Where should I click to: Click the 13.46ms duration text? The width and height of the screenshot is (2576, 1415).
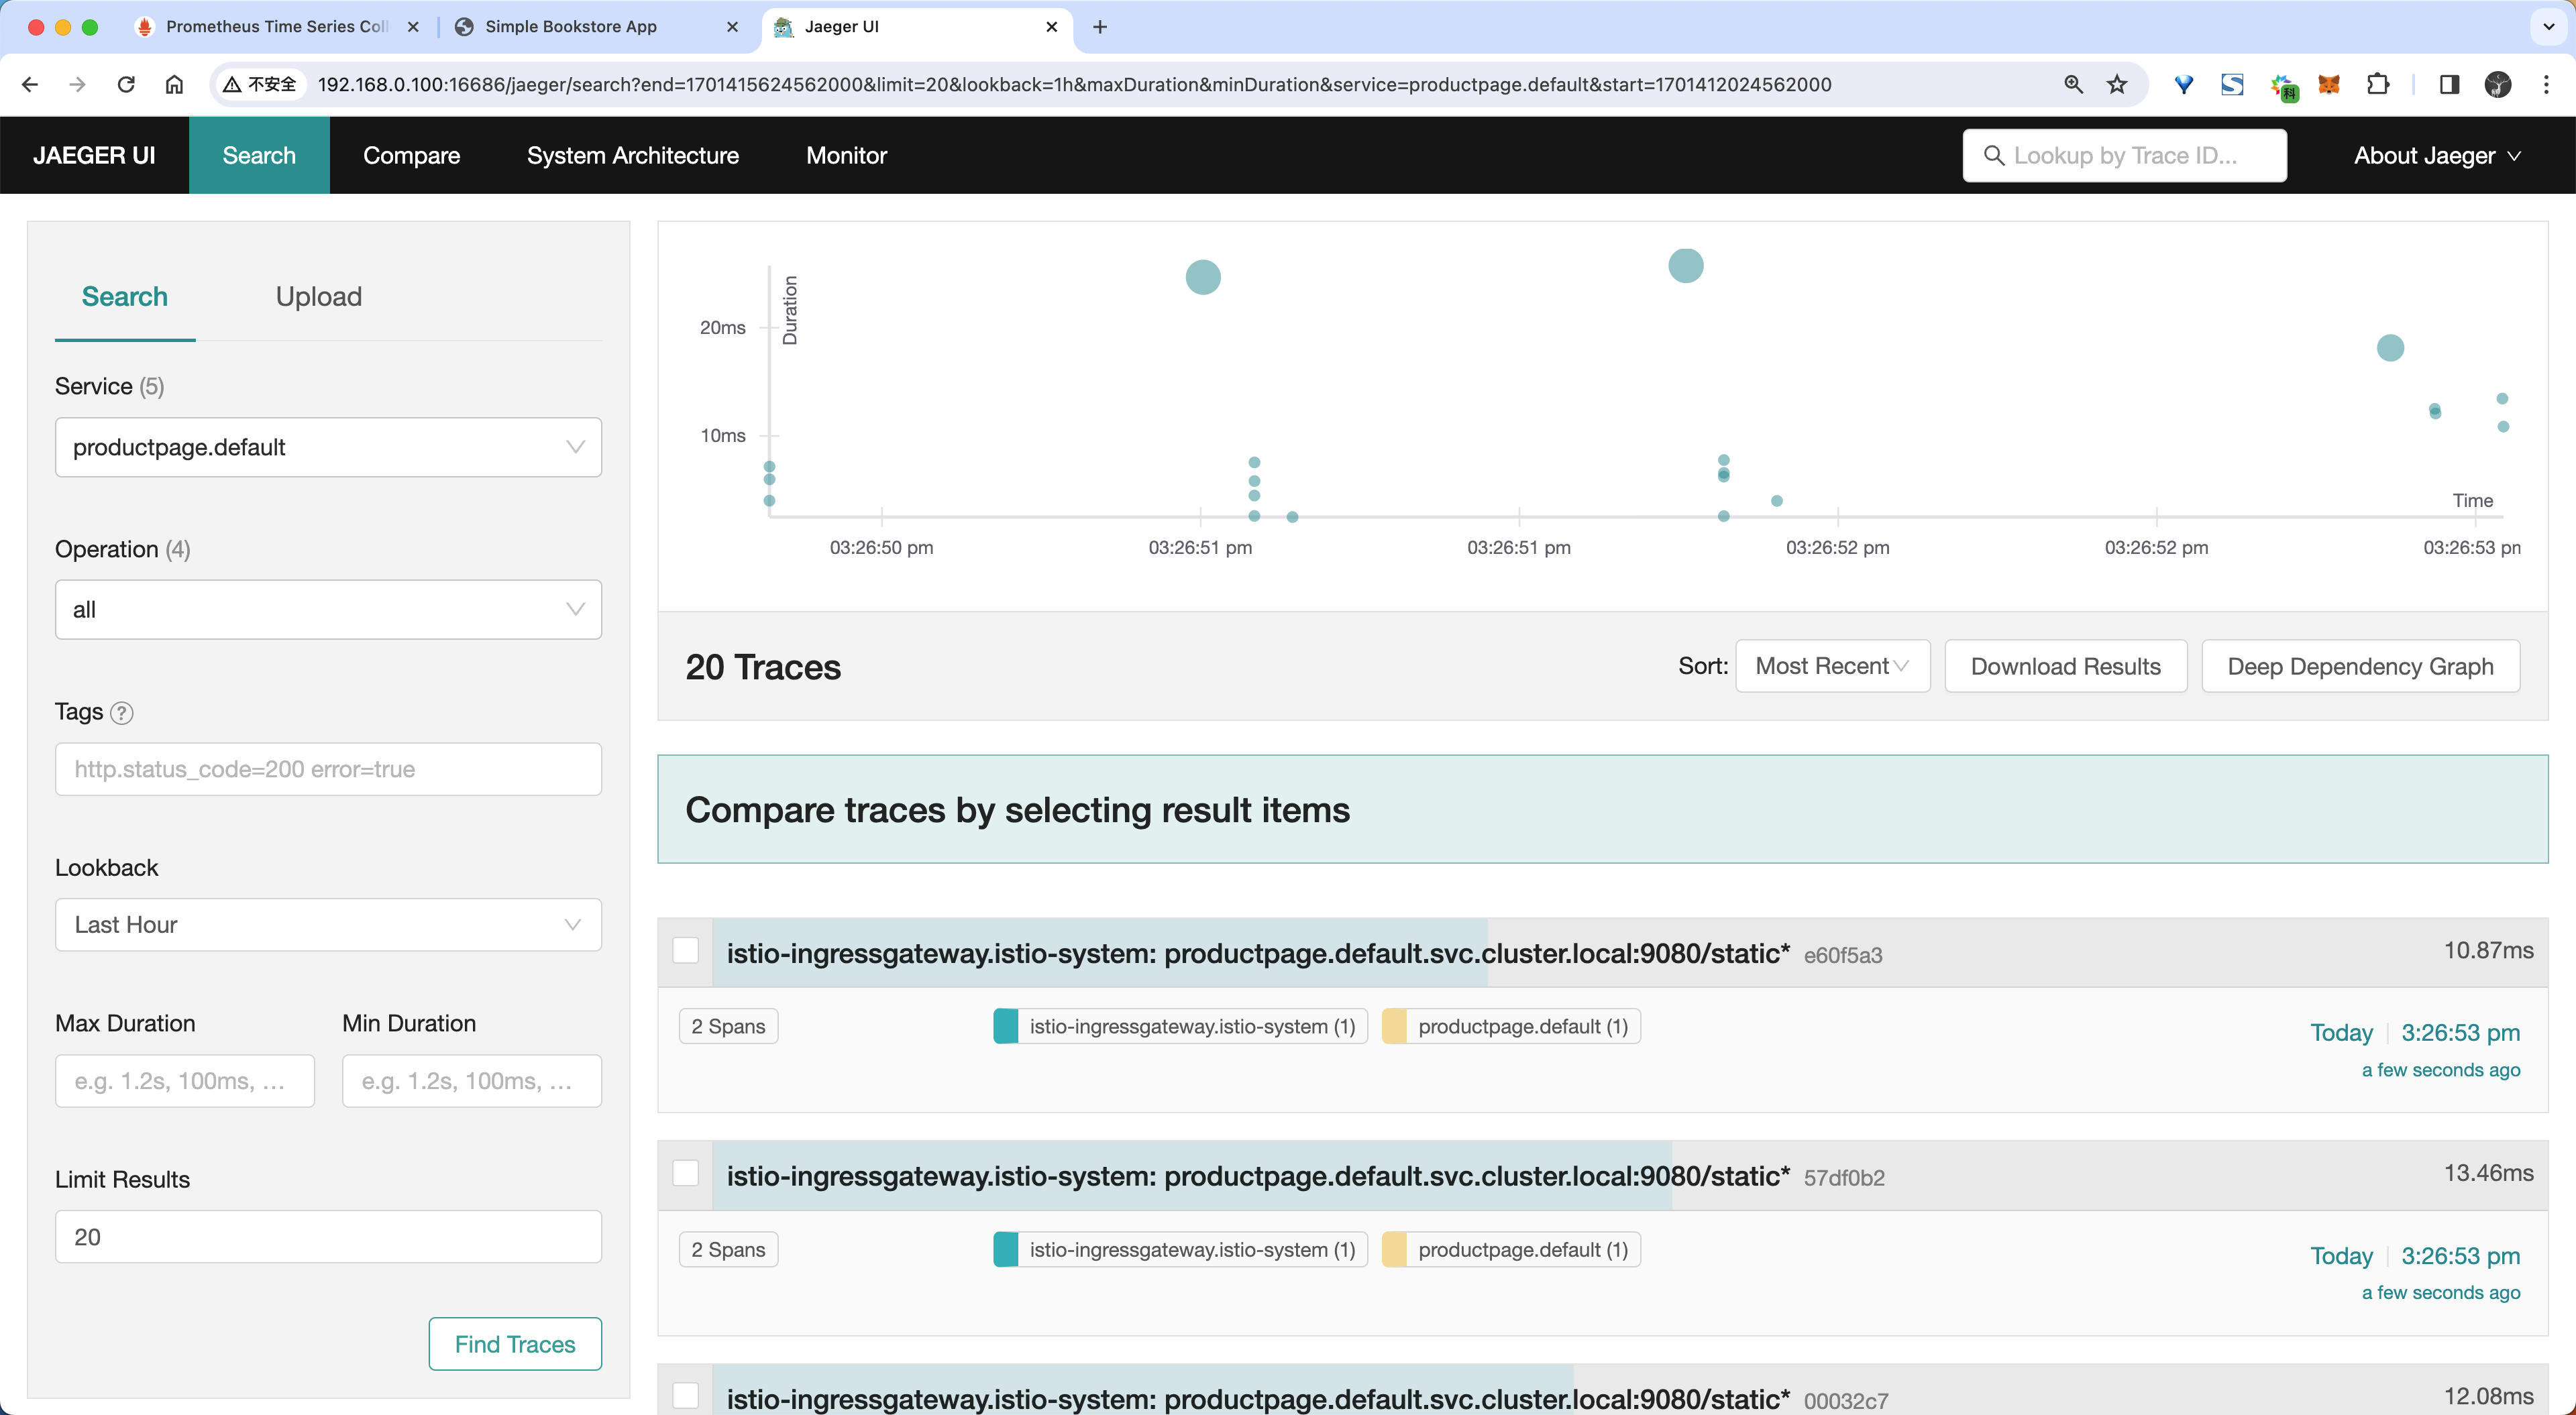coord(2488,1173)
